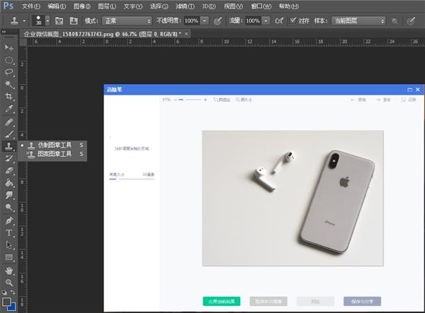Expand the 不透明度 opacity value dropdown

pos(204,21)
